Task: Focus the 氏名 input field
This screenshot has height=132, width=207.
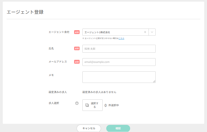Action: click(x=119, y=49)
